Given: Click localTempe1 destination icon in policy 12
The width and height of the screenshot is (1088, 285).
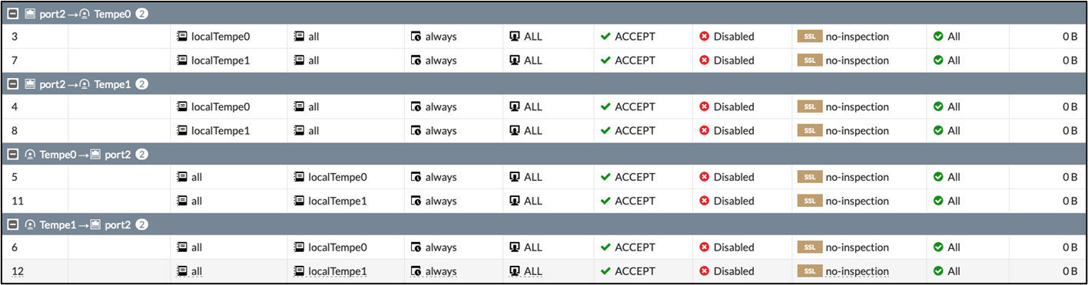Looking at the screenshot, I should pos(299,271).
